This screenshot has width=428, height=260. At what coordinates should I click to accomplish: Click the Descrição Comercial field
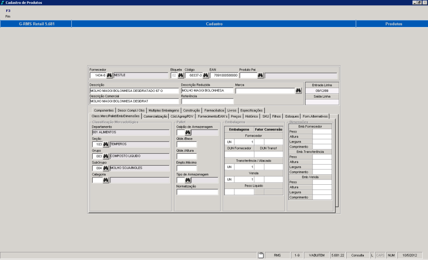pyautogui.click(x=134, y=101)
